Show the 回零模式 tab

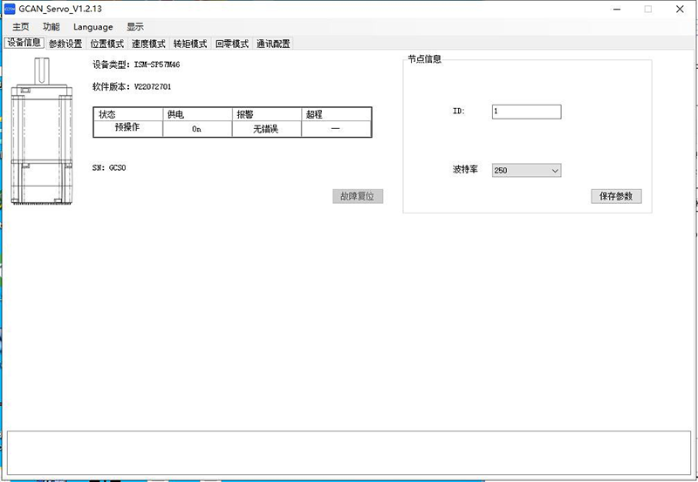tap(232, 44)
